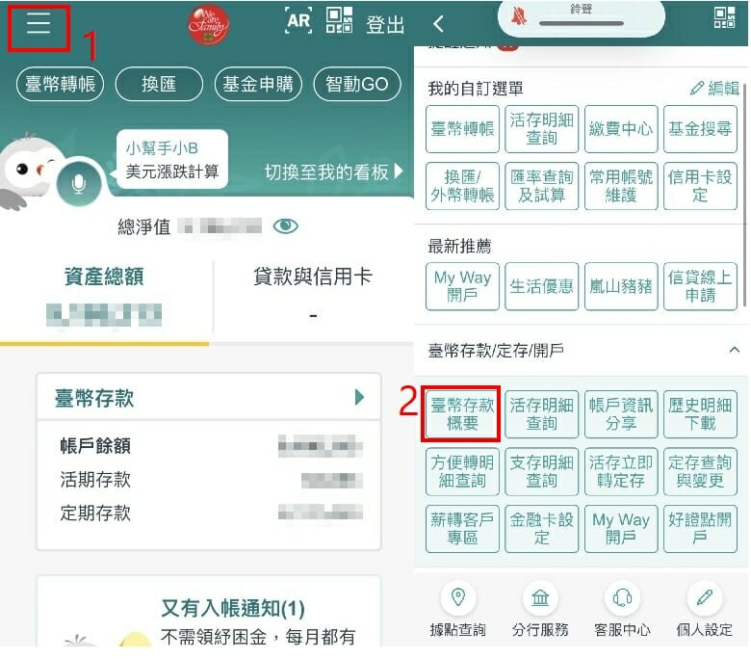Image resolution: width=751 pixels, height=659 pixels.
Task: Tap the 臺幣轉帳 shortcut pill
Action: pyautogui.click(x=60, y=85)
